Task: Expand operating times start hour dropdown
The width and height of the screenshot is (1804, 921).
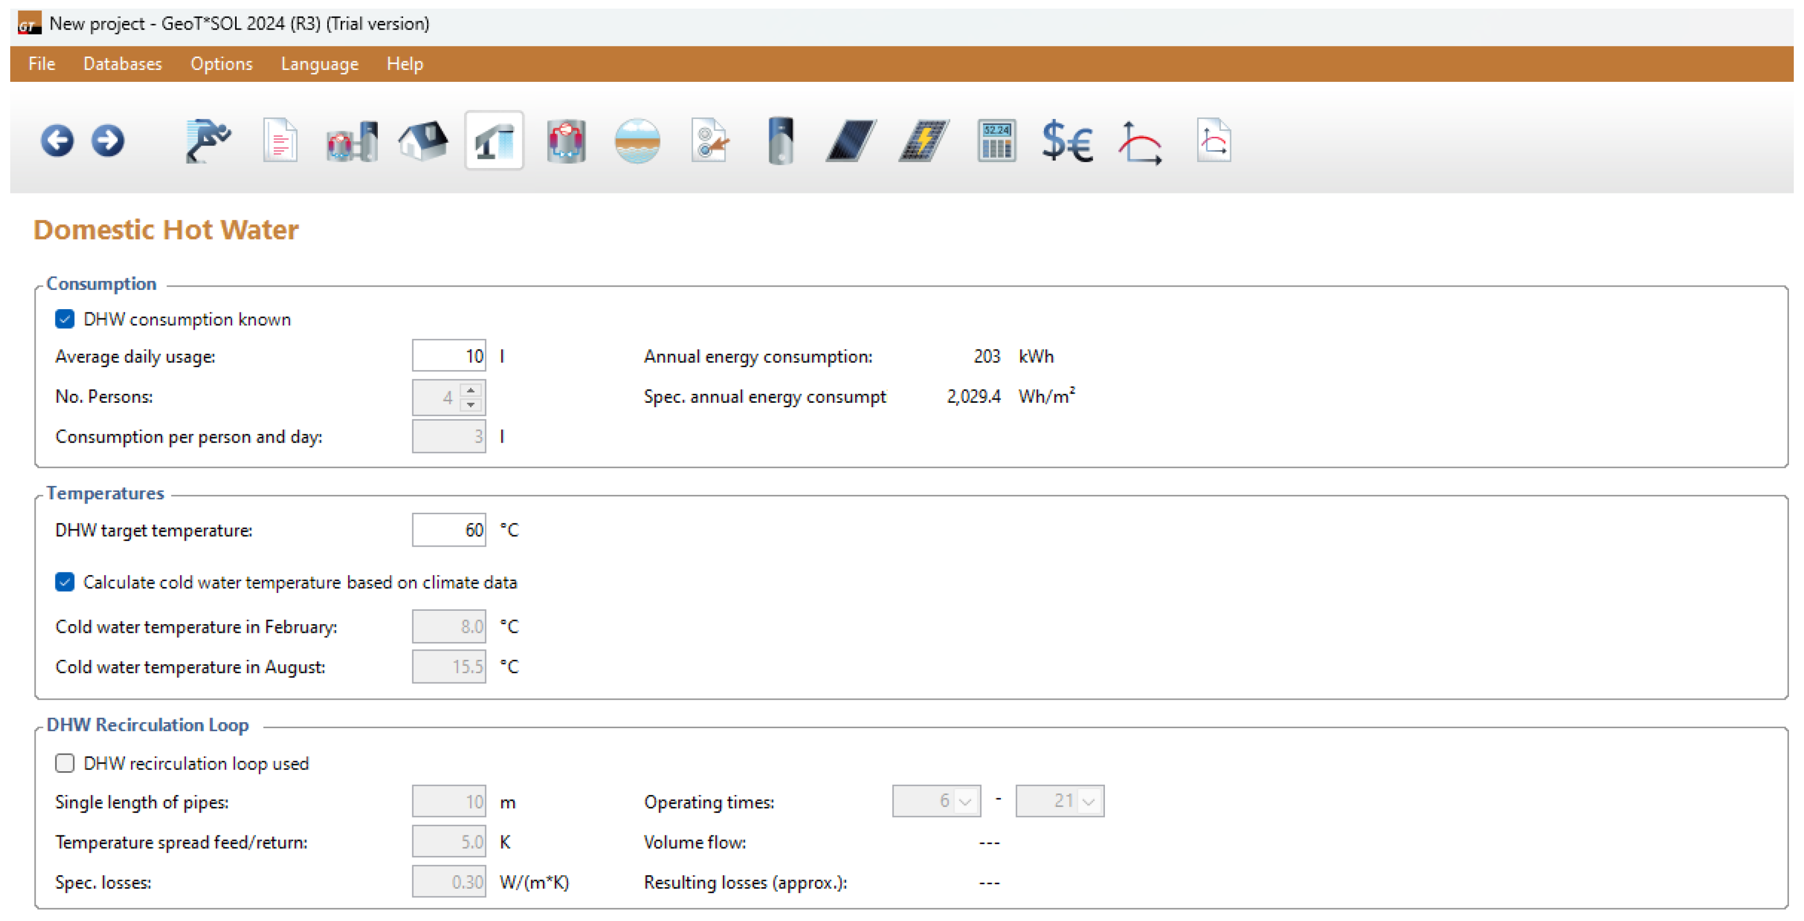Action: pos(965,801)
